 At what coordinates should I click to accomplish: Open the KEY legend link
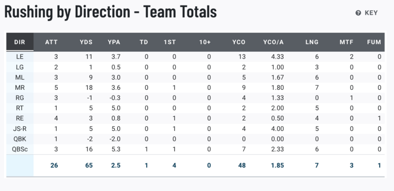[x=371, y=13]
